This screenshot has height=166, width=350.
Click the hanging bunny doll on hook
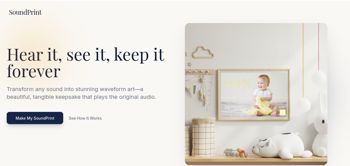(202, 89)
